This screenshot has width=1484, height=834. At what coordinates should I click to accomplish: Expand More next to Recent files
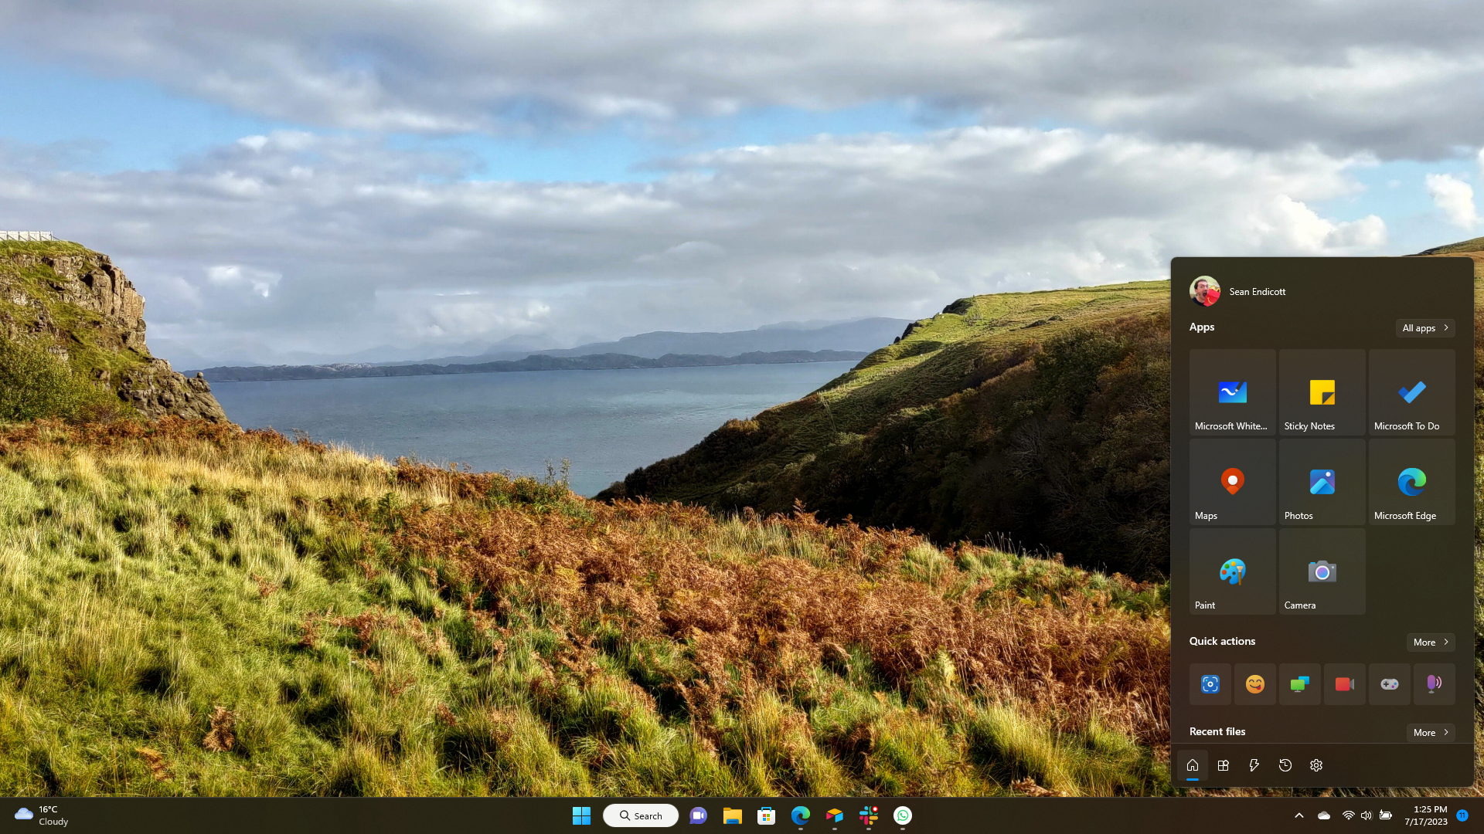click(x=1430, y=733)
